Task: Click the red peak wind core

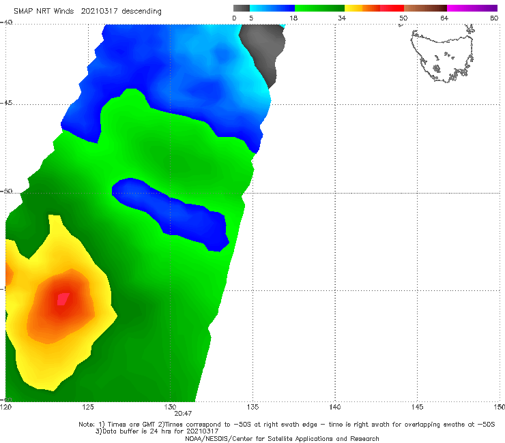Action: point(63,299)
